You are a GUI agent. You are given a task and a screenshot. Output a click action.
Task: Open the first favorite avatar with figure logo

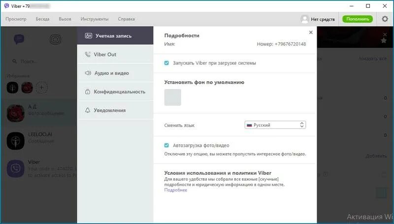[x=12, y=88]
